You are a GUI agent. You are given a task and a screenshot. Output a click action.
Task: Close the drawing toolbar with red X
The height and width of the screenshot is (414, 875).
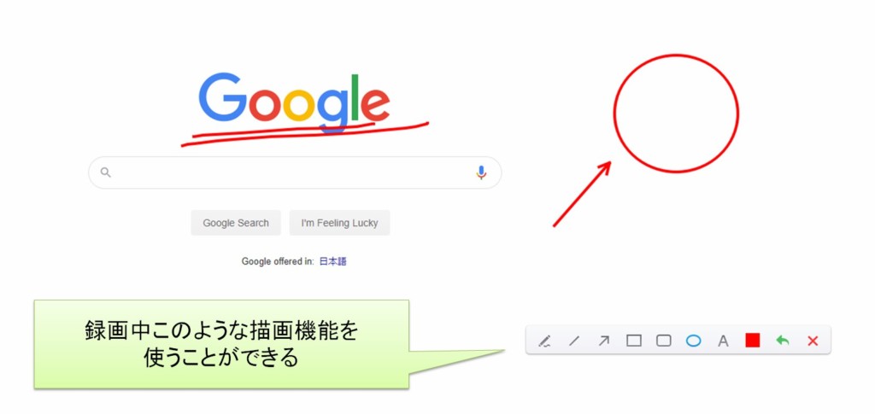(813, 341)
